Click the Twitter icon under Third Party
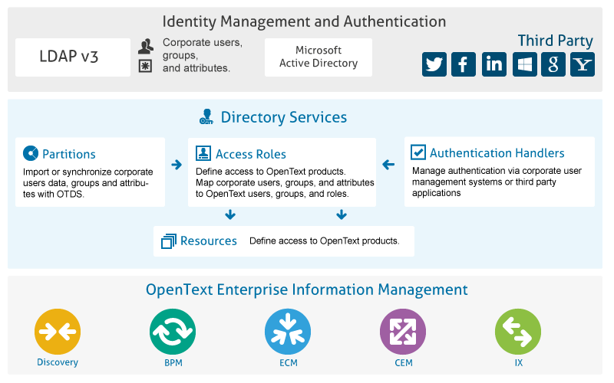The height and width of the screenshot is (383, 614). coord(434,64)
